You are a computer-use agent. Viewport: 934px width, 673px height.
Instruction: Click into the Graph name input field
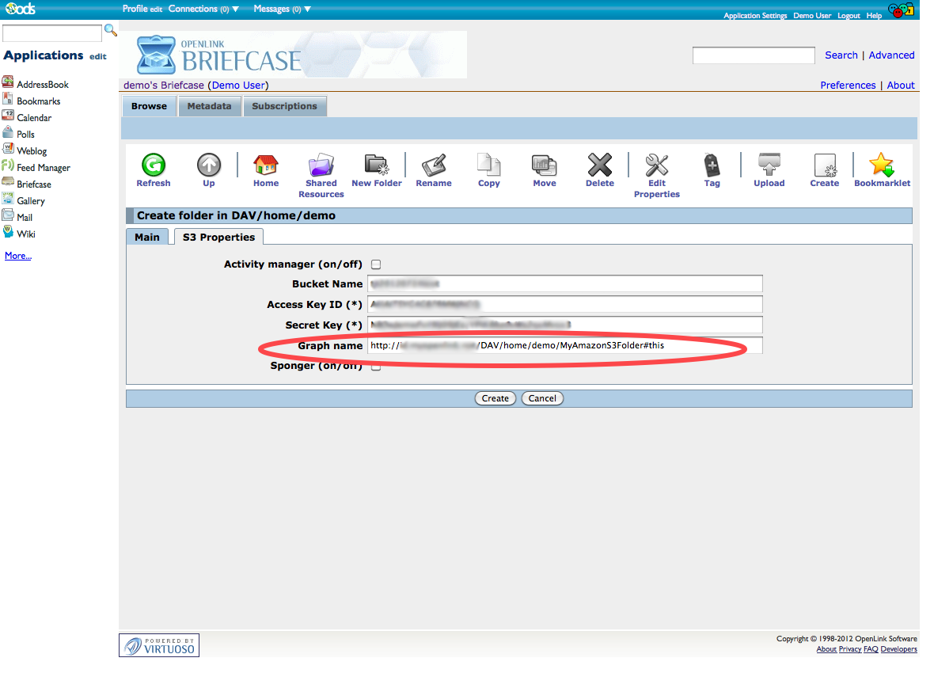[564, 345]
